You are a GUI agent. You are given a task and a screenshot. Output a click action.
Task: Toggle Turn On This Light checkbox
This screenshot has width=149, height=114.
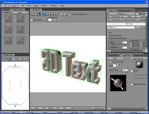pos(110,62)
